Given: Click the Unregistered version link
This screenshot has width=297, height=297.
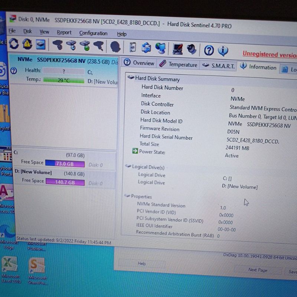Looking at the screenshot, I should (270, 54).
